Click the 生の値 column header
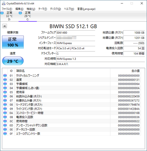This screenshot has width=147, height=151. point(126,71)
